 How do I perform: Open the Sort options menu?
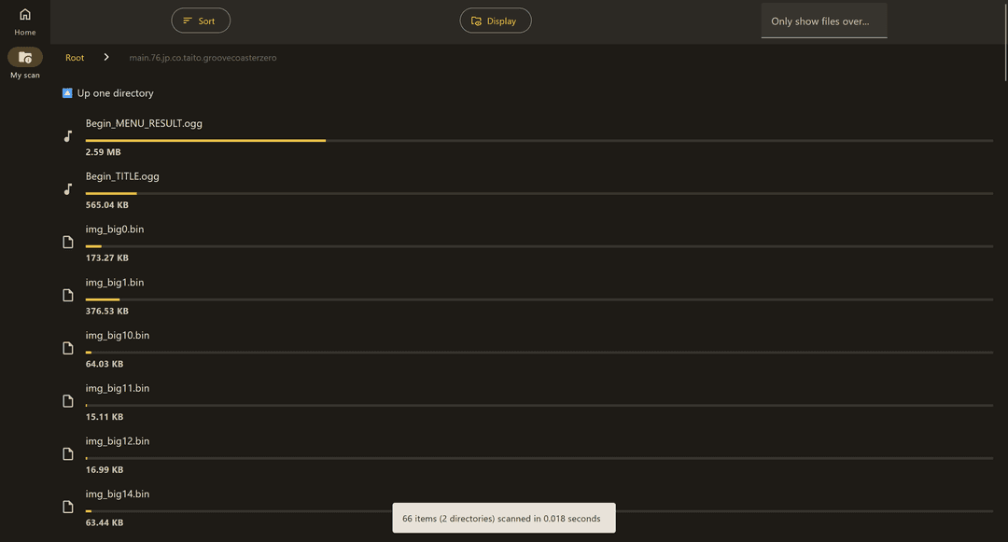point(200,20)
